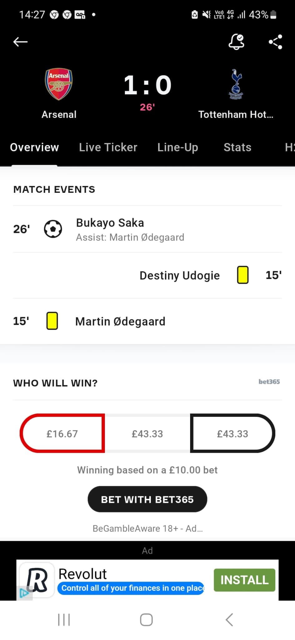Select the middle £43.33 draw odds
This screenshot has width=295, height=640.
point(147,433)
